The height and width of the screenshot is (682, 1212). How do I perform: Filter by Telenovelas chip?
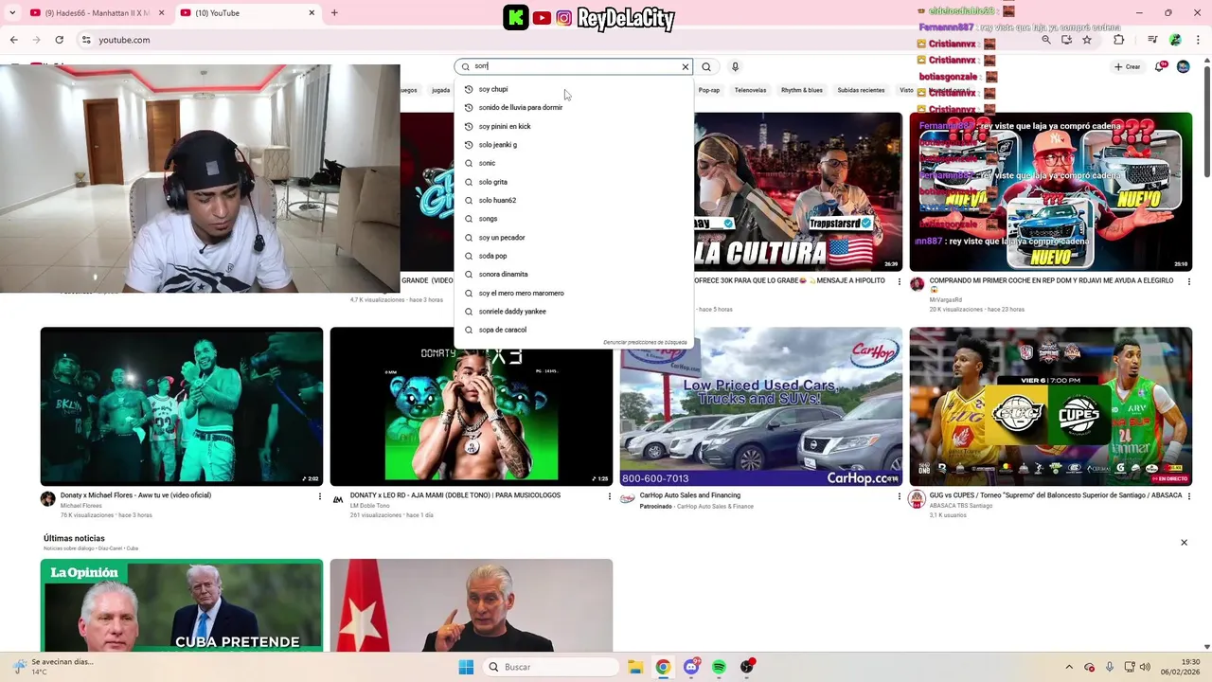click(750, 90)
